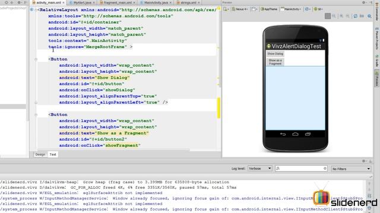Open the Preview panel gear menu
Viewport: 380px width, 213px height.
[x=364, y=2]
